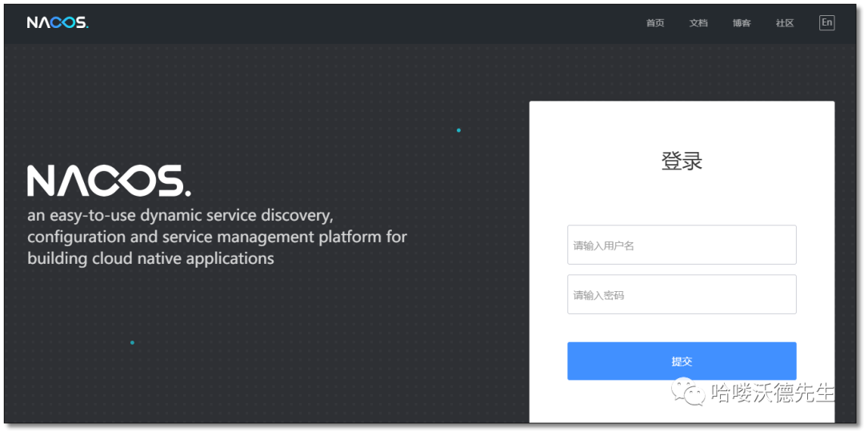Screen dimensions: 864x431
Task: Focus the 请输入用户名 username field
Action: click(x=682, y=245)
